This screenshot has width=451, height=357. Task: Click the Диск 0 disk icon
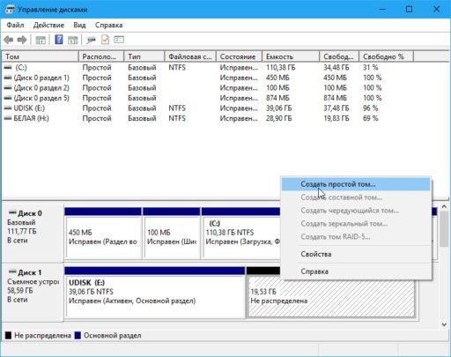click(12, 212)
